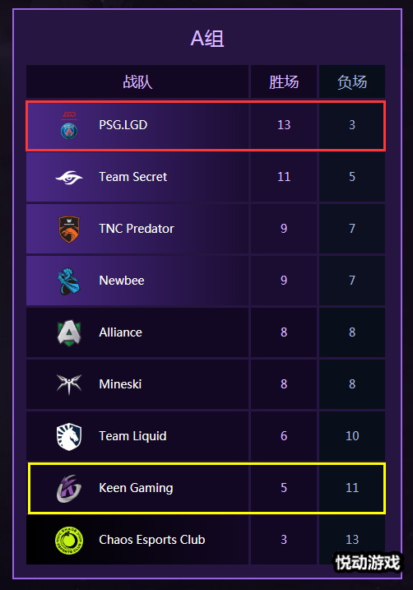Click the Keen Gaming purple K logo
This screenshot has width=413, height=590.
coord(69,489)
